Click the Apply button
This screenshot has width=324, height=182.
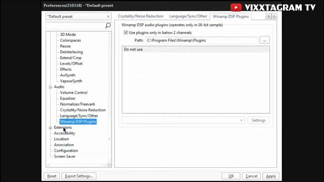(x=271, y=176)
